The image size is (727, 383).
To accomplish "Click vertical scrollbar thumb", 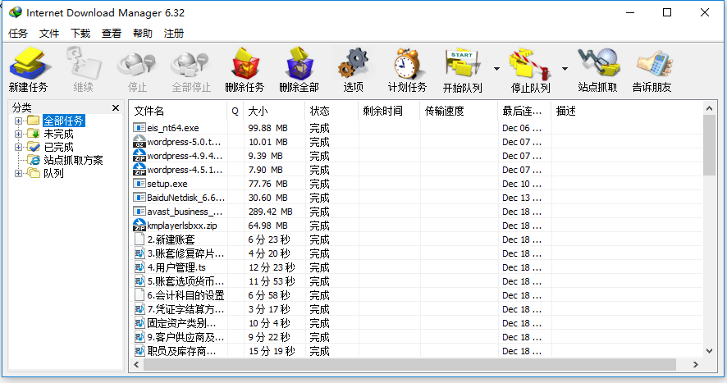I will coord(709,145).
